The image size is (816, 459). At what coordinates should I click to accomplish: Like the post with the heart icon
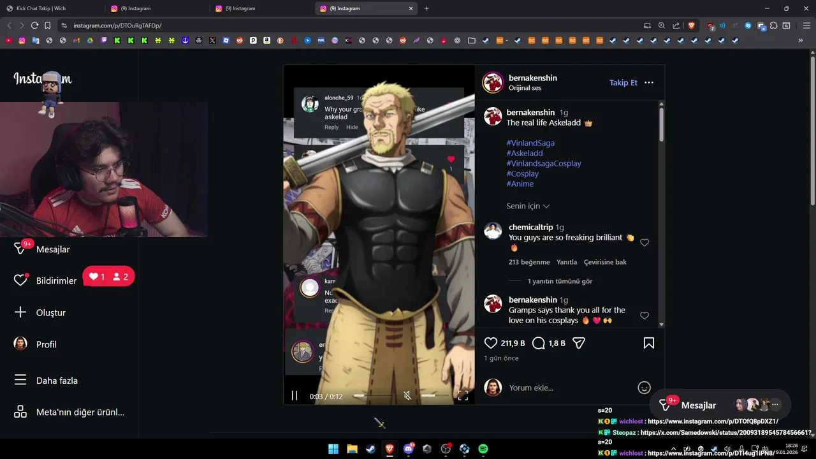pos(490,343)
